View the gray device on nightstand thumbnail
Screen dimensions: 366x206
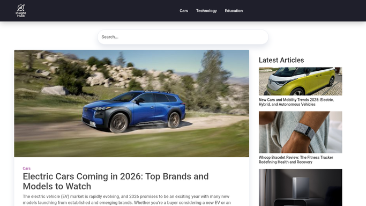tap(300, 188)
